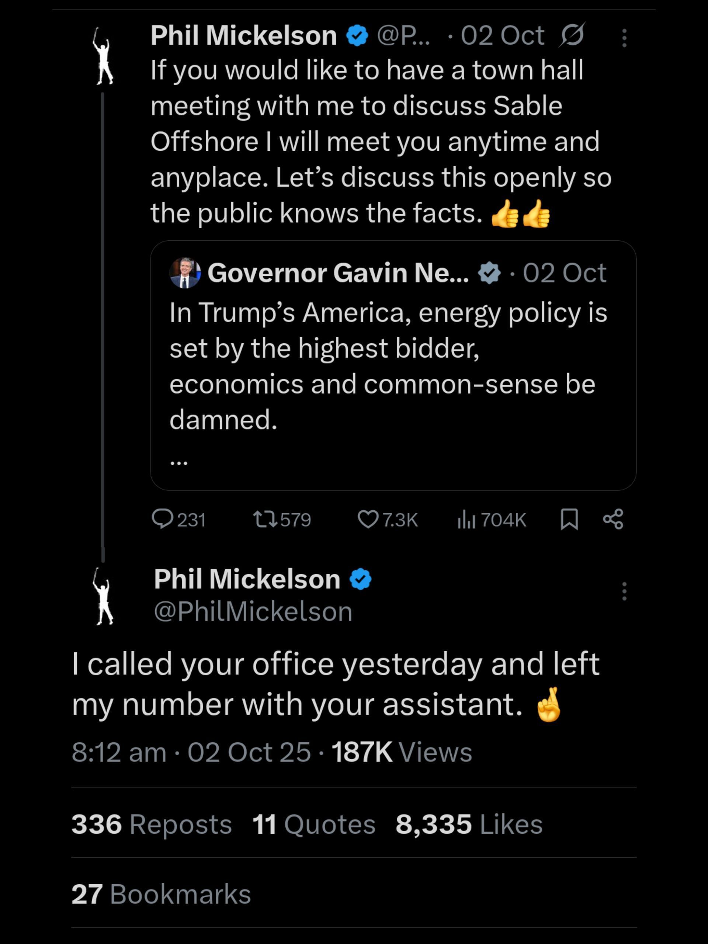Open the quoted Gavin Newsom tweet text
The width and height of the screenshot is (708, 944).
[x=388, y=366]
